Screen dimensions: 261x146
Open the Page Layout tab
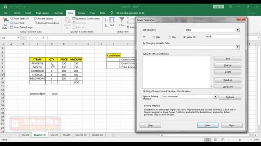(42, 13)
